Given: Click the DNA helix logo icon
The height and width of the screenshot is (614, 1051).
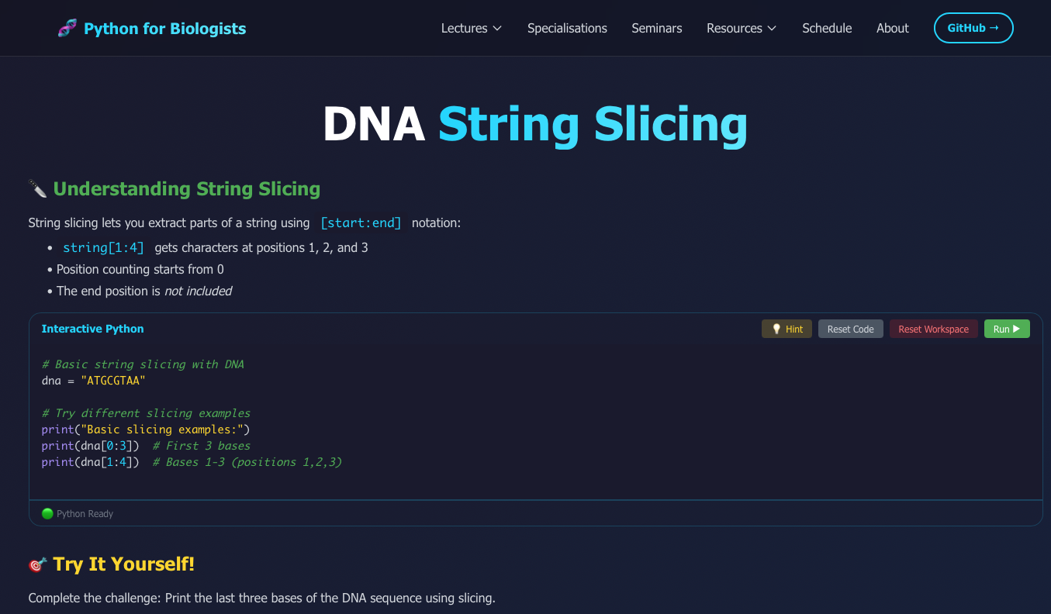Looking at the screenshot, I should [x=67, y=27].
